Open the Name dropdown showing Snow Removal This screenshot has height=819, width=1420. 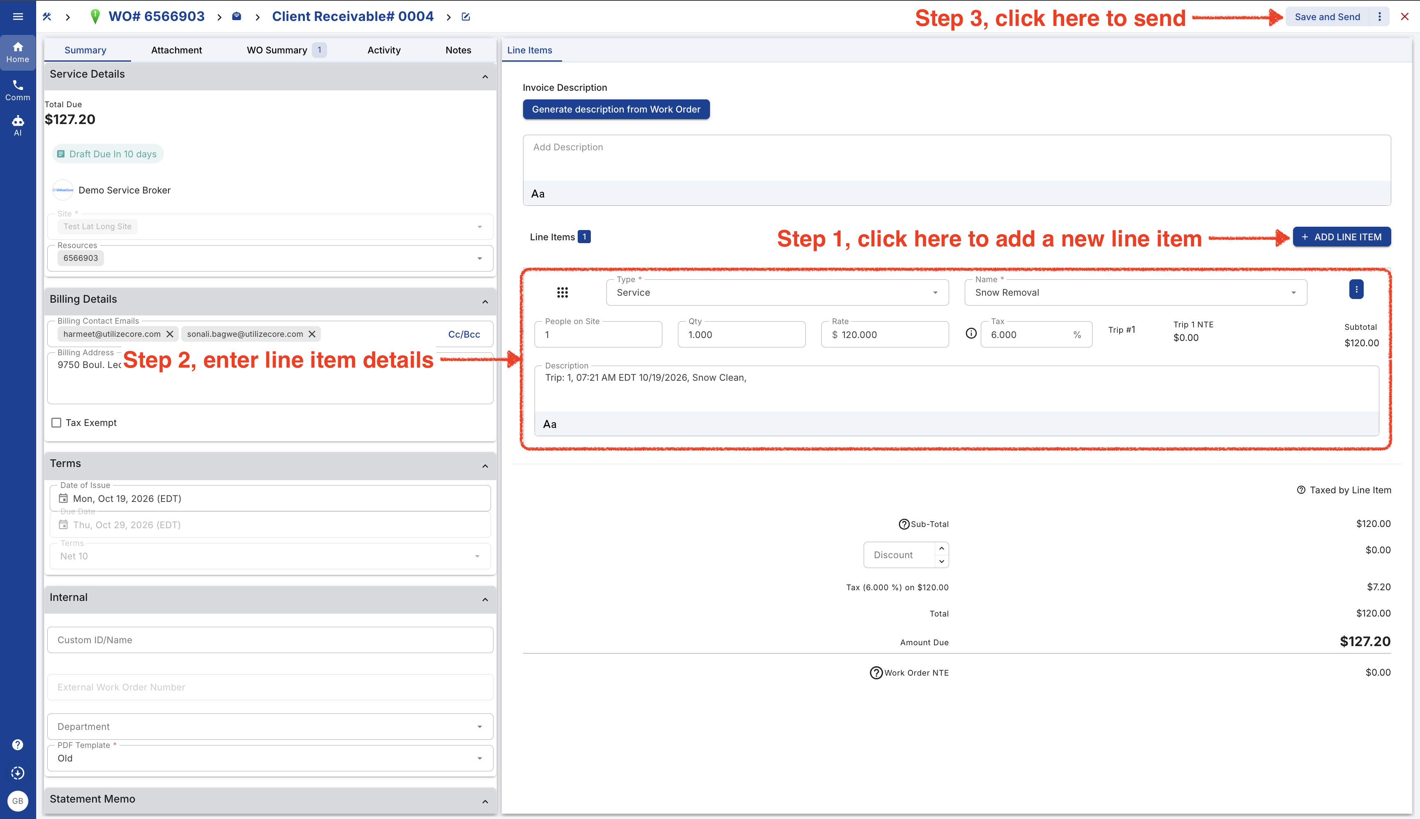point(1136,292)
